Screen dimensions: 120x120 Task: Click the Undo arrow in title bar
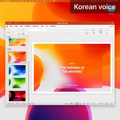point(21,23)
